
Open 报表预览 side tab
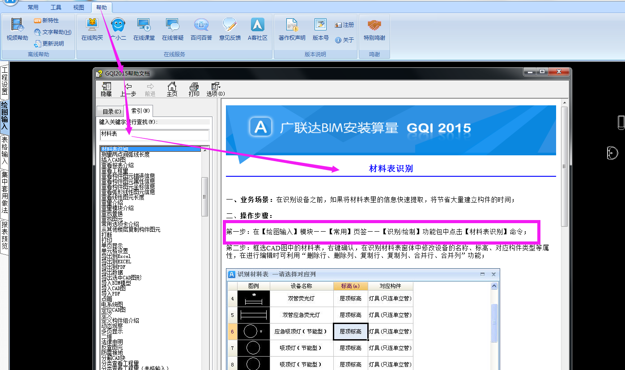click(x=4, y=237)
